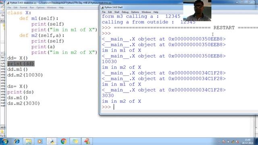Open the Shell menu in Python Shell
This screenshot has width=258, height=145.
pyautogui.click(x=117, y=12)
